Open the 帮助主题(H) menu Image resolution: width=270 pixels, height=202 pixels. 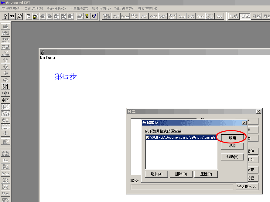[x=148, y=8]
